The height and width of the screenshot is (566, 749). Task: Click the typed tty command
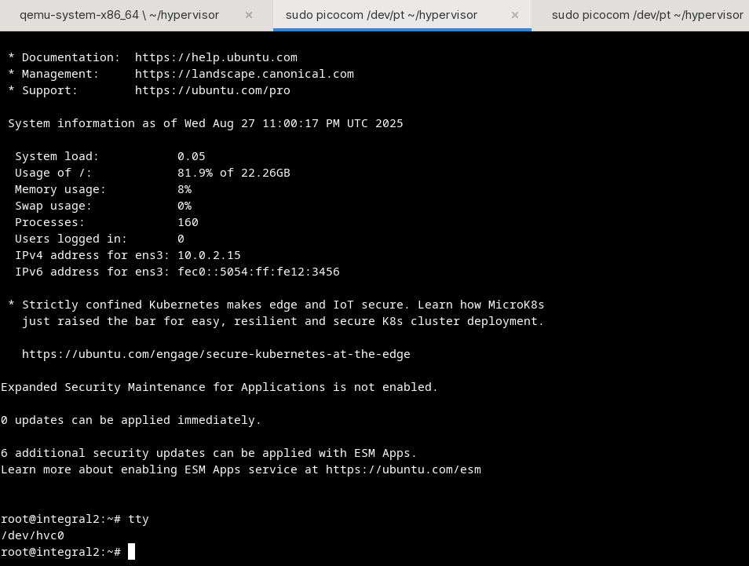tap(138, 519)
